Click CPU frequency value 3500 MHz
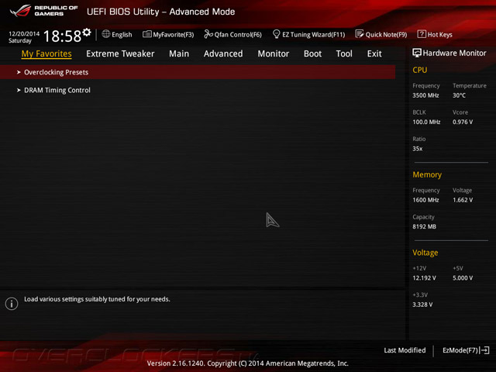This screenshot has height=372, width=496. coord(425,95)
